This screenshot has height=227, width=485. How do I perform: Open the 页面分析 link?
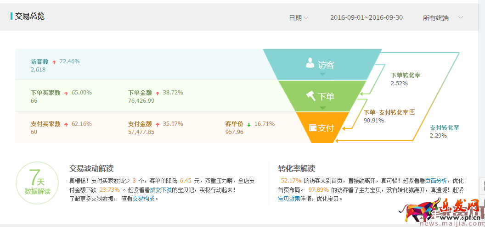pos(436,181)
